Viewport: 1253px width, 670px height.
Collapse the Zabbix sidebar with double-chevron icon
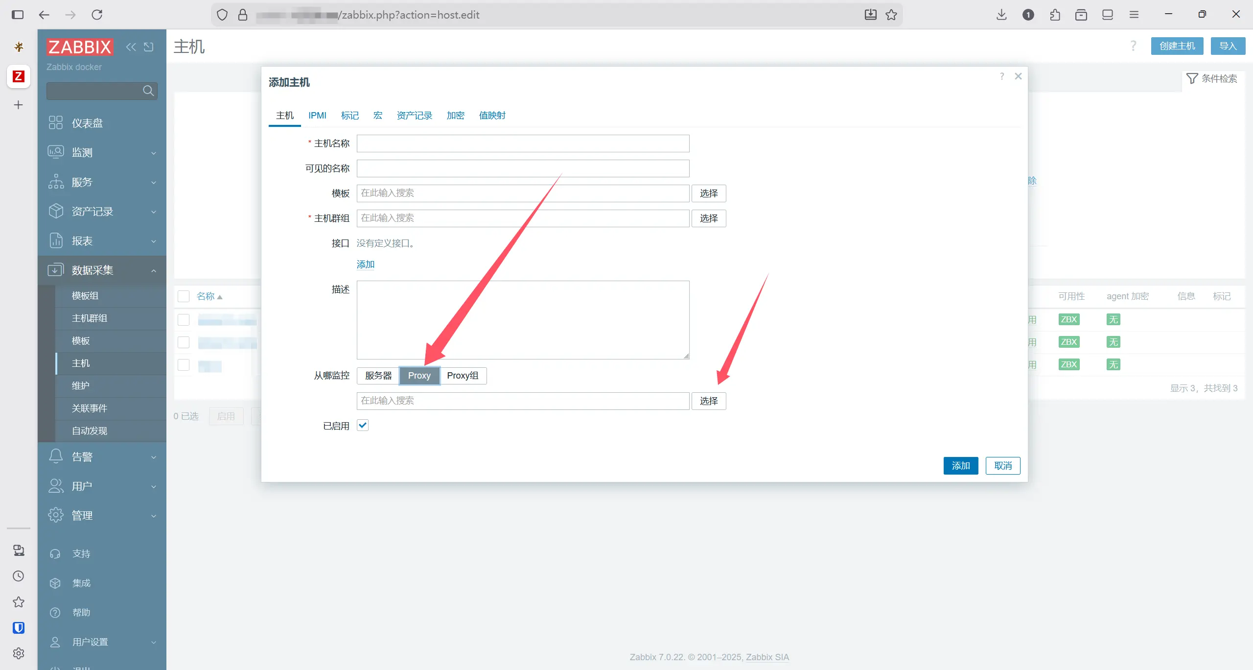click(131, 47)
